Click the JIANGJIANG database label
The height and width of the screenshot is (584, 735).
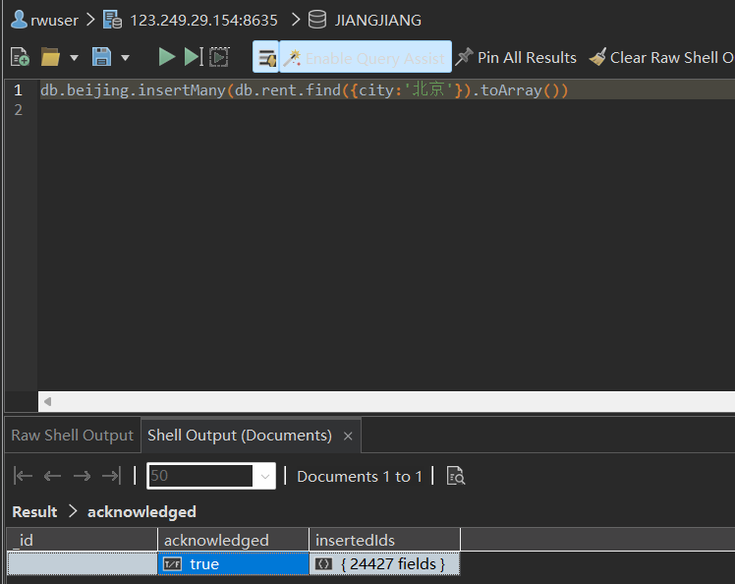[x=378, y=21]
